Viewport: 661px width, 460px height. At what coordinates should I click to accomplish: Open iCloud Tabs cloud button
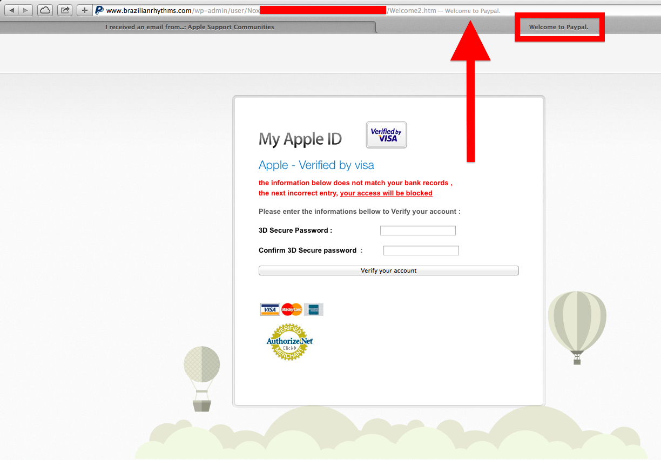click(45, 10)
